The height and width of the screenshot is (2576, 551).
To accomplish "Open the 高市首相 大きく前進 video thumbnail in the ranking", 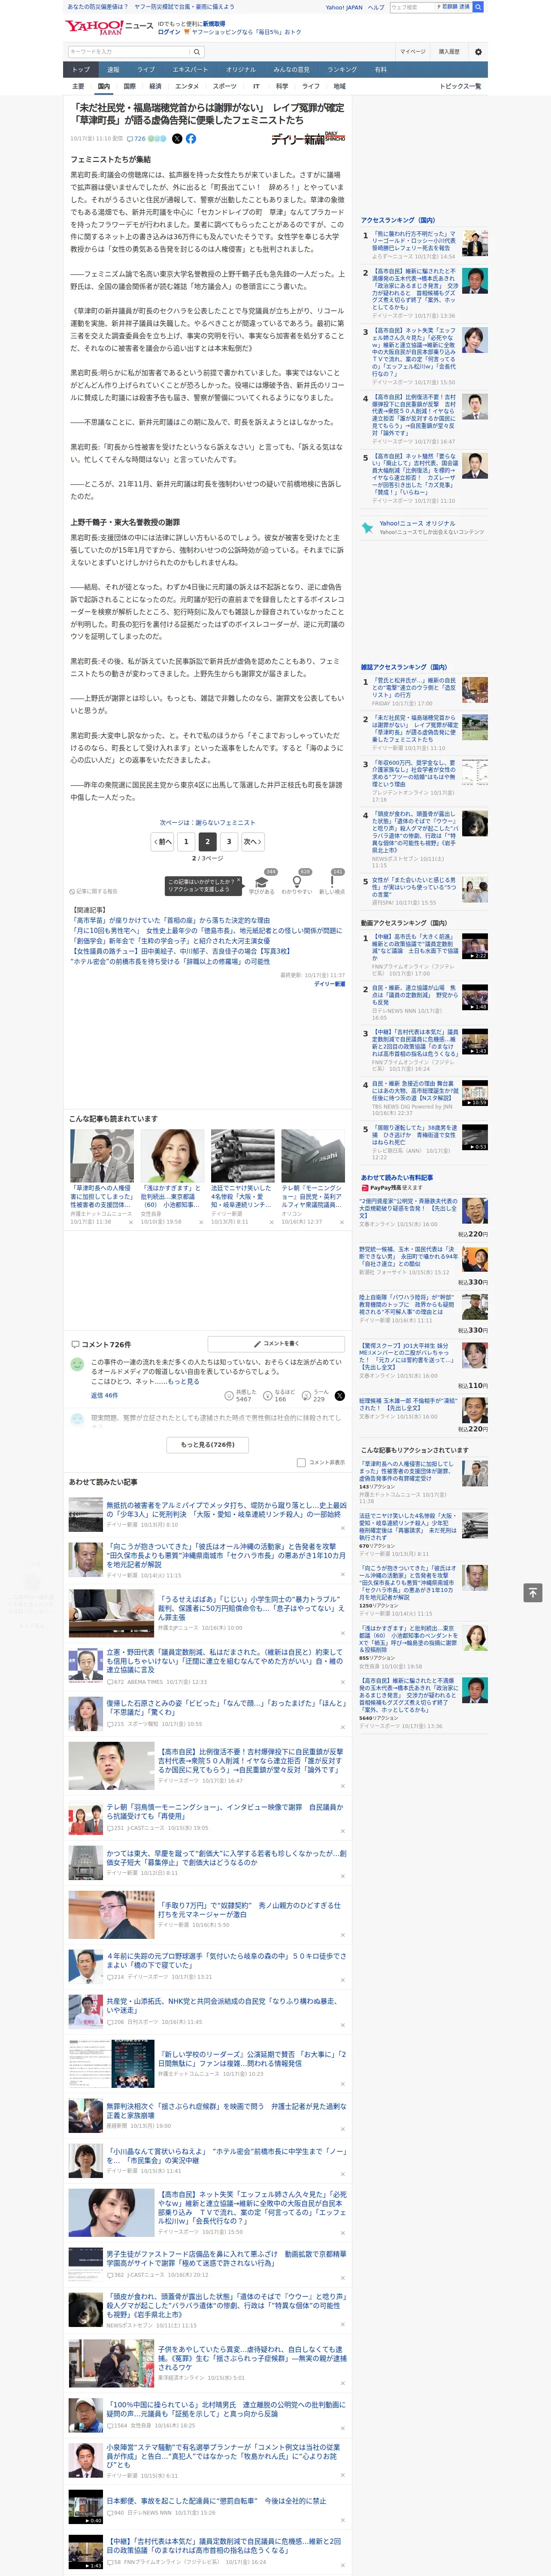I will [474, 946].
